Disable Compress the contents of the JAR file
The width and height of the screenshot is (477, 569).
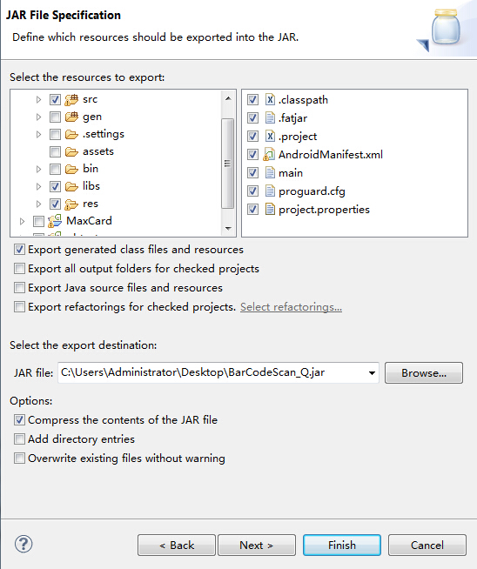pos(19,420)
